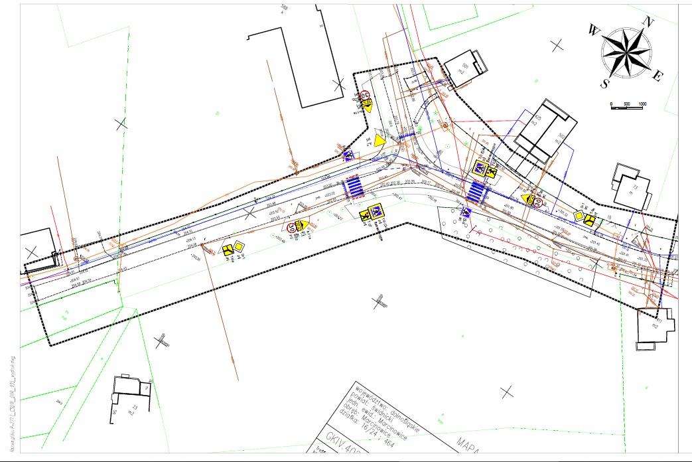Select the large standalone yellow warning triangle

pyautogui.click(x=380, y=141)
